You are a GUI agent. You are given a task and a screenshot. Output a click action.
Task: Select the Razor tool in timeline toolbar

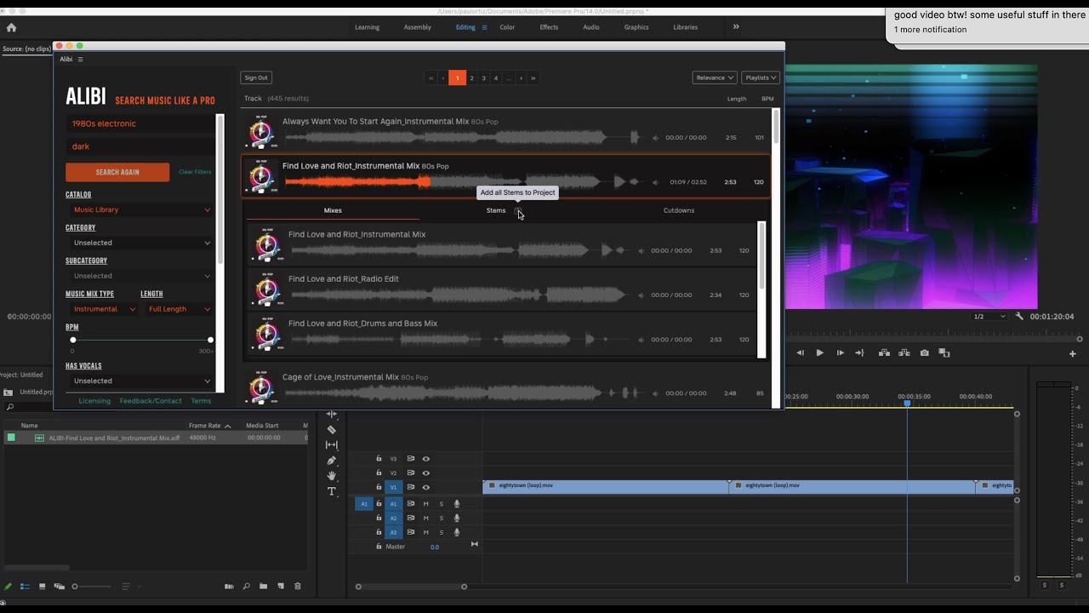332,430
